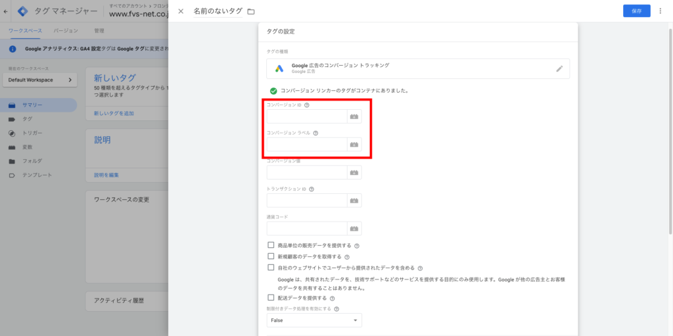Insert variable for Conversion Value field
This screenshot has width=673, height=336.
point(354,172)
